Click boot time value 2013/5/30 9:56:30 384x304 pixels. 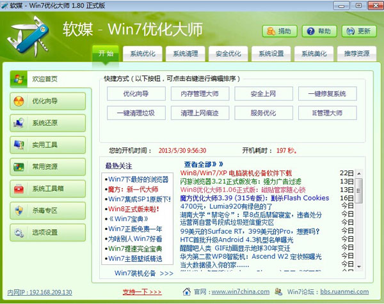pos(182,151)
